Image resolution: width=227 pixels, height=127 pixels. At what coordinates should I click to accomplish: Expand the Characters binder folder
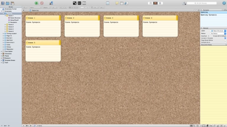[1, 54]
